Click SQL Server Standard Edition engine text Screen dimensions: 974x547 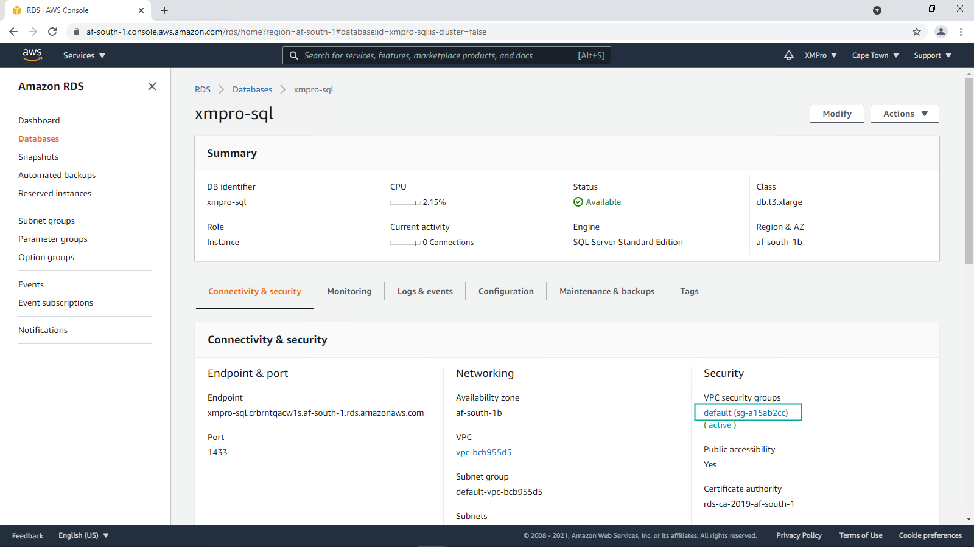tap(628, 242)
